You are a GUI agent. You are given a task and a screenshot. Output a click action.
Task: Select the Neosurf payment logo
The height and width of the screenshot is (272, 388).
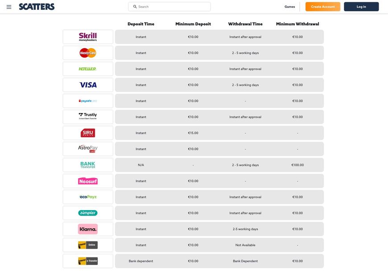click(88, 181)
